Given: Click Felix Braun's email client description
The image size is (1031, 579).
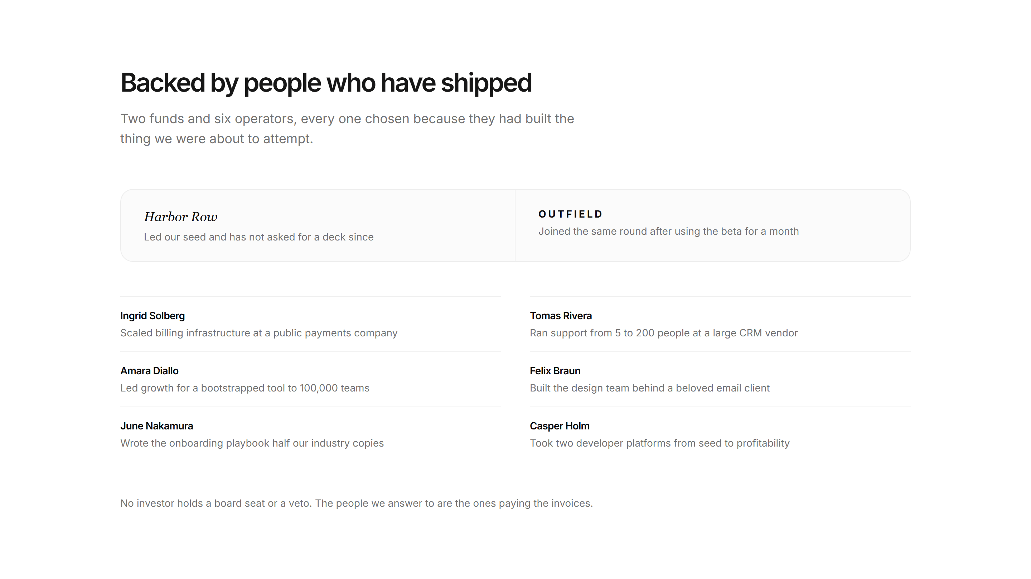Looking at the screenshot, I should click(x=650, y=388).
